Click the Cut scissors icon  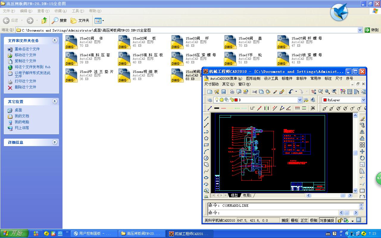(254, 92)
